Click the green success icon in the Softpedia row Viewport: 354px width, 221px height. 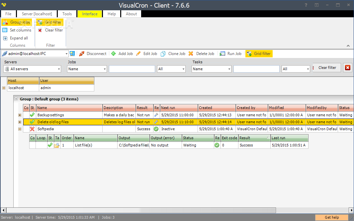pyautogui.click(x=156, y=129)
